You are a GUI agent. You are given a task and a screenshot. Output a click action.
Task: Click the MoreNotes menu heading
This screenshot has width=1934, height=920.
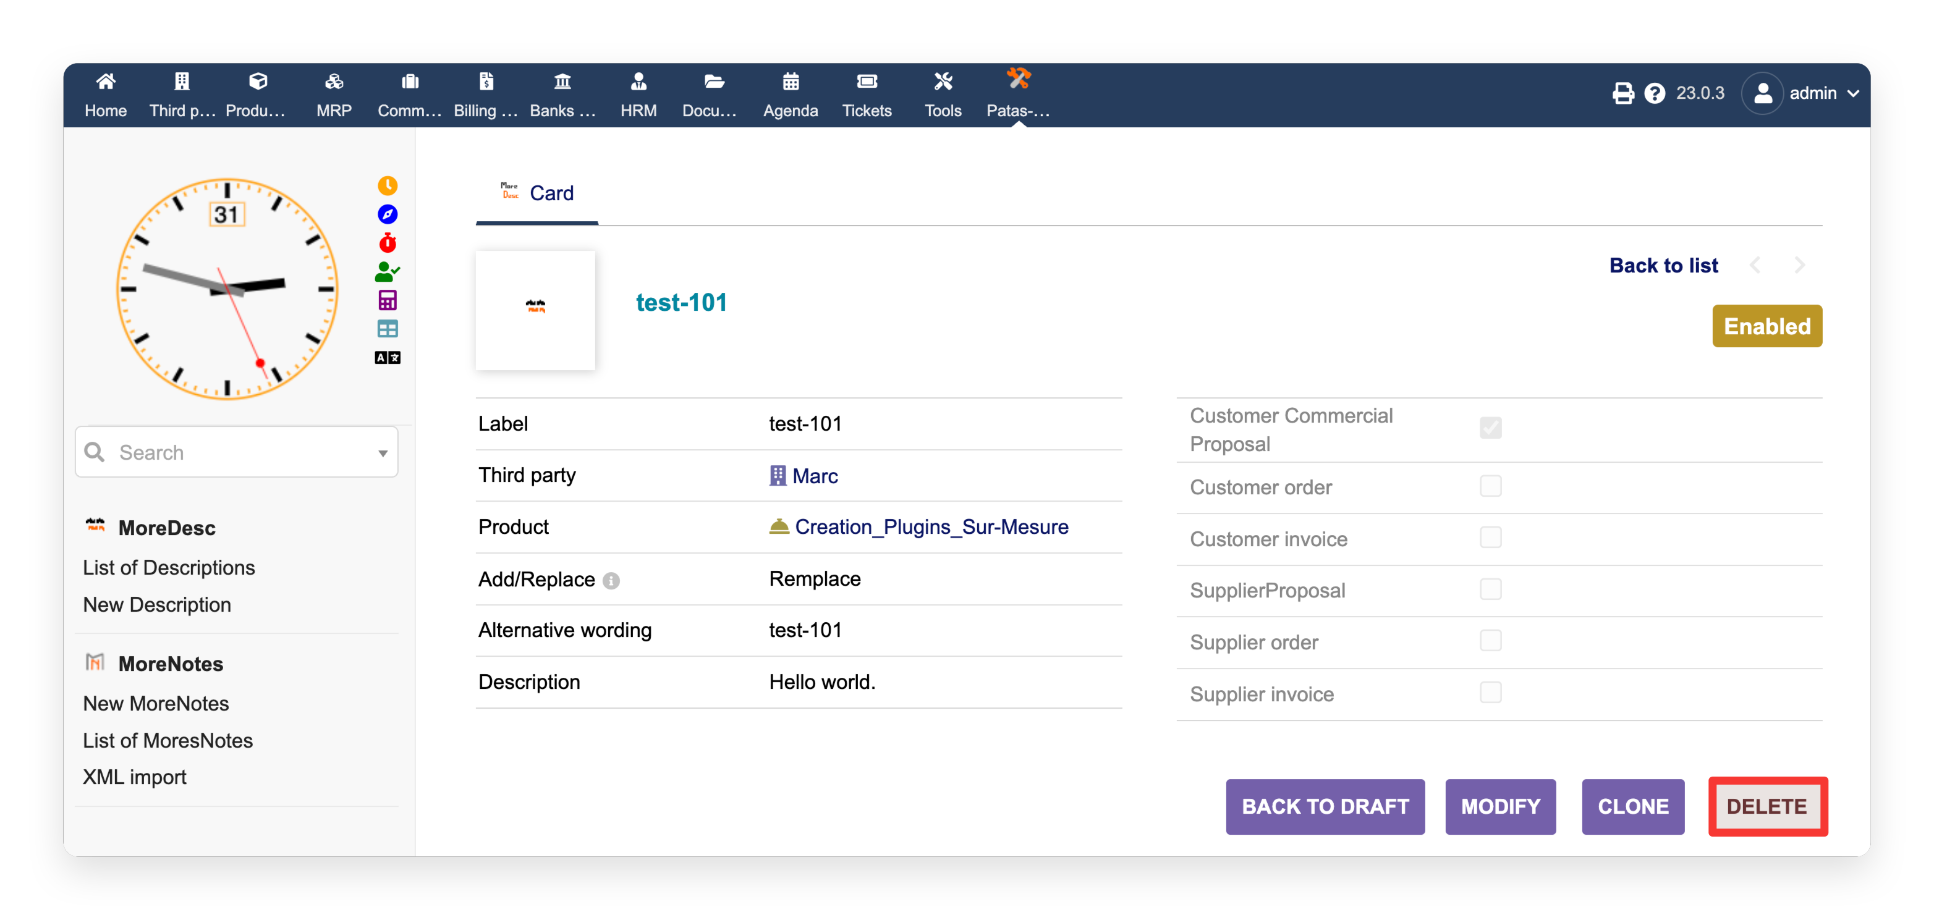coord(171,664)
